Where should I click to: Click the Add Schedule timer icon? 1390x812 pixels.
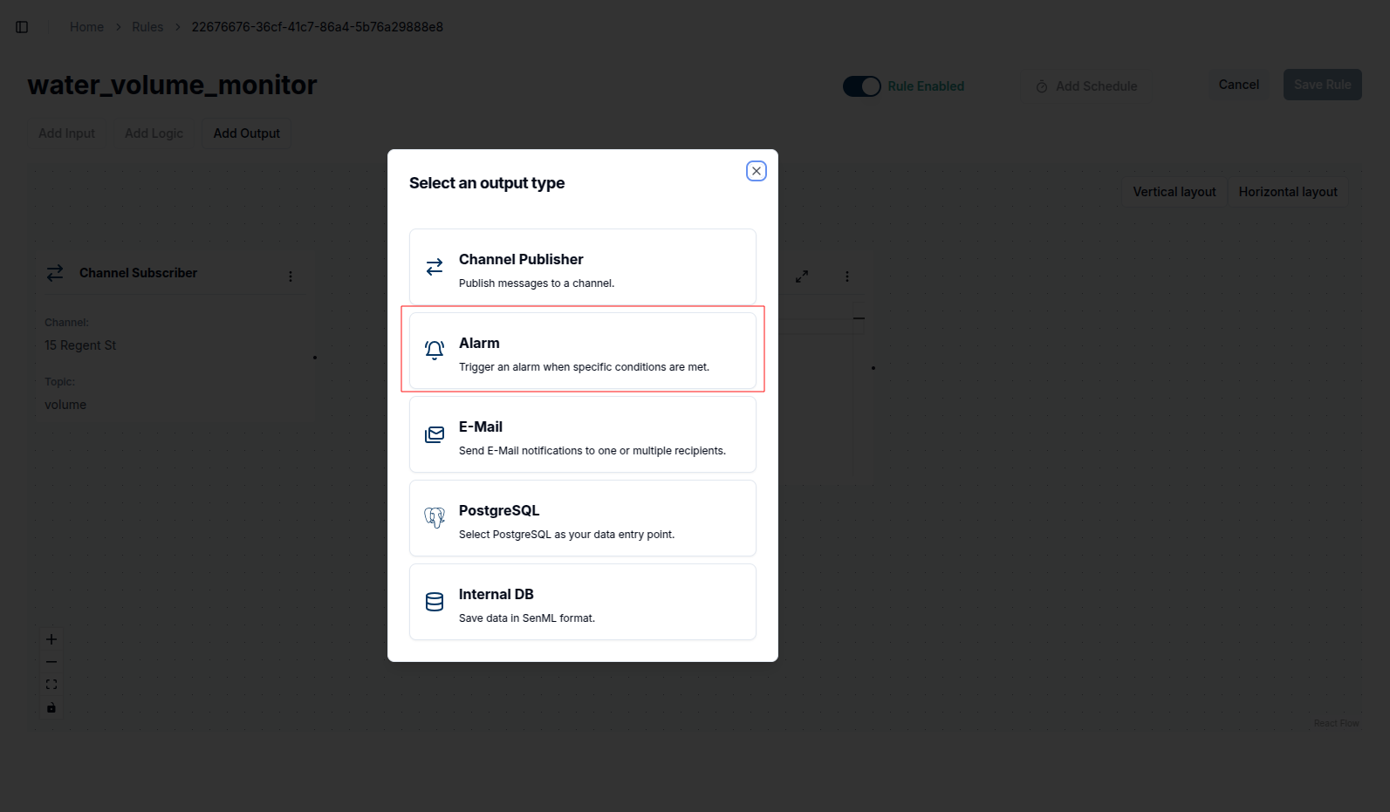1042,86
